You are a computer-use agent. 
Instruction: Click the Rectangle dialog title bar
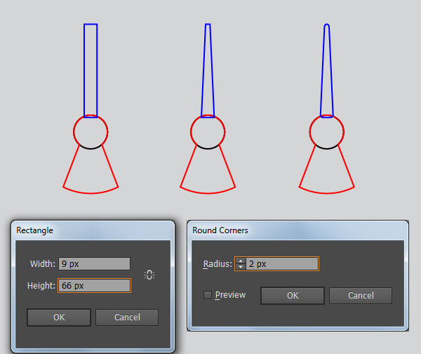point(93,230)
